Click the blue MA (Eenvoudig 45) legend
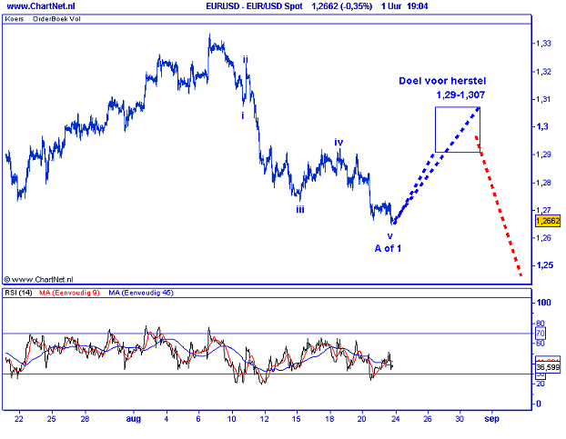This screenshot has width=566, height=439. (144, 294)
